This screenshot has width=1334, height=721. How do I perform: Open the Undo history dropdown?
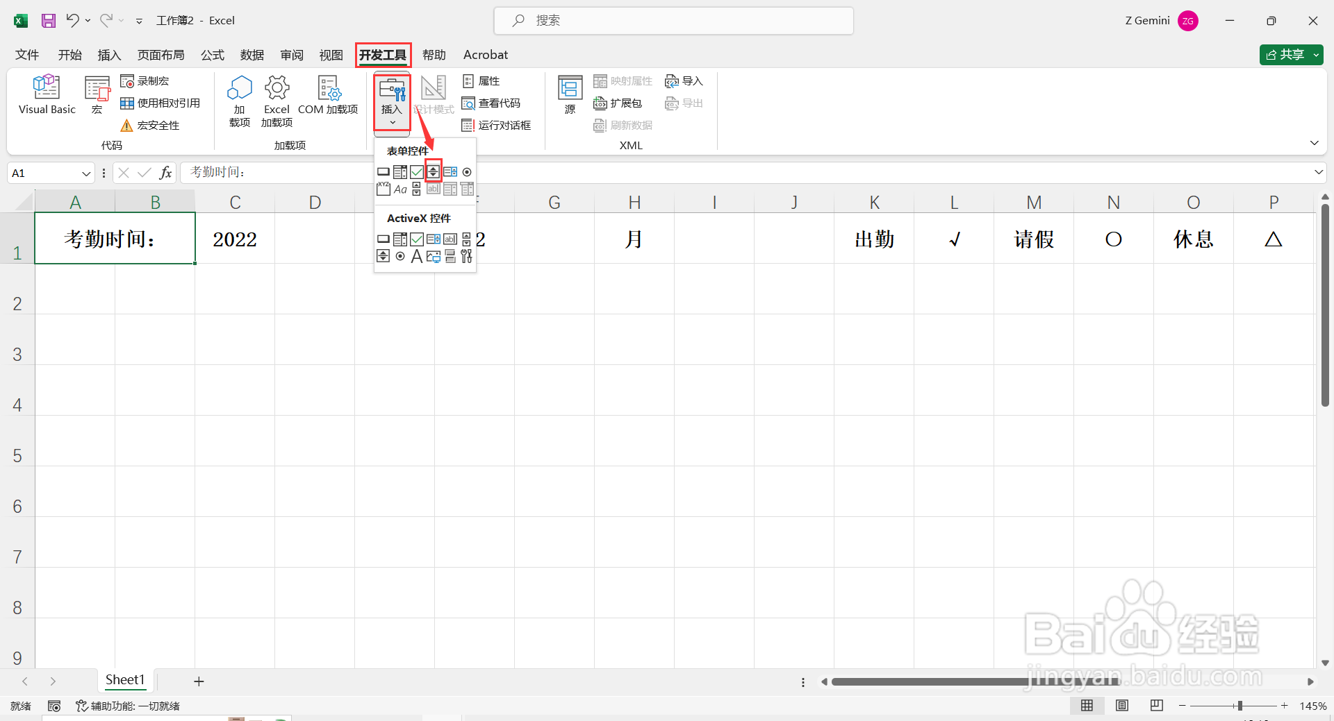[x=88, y=21]
